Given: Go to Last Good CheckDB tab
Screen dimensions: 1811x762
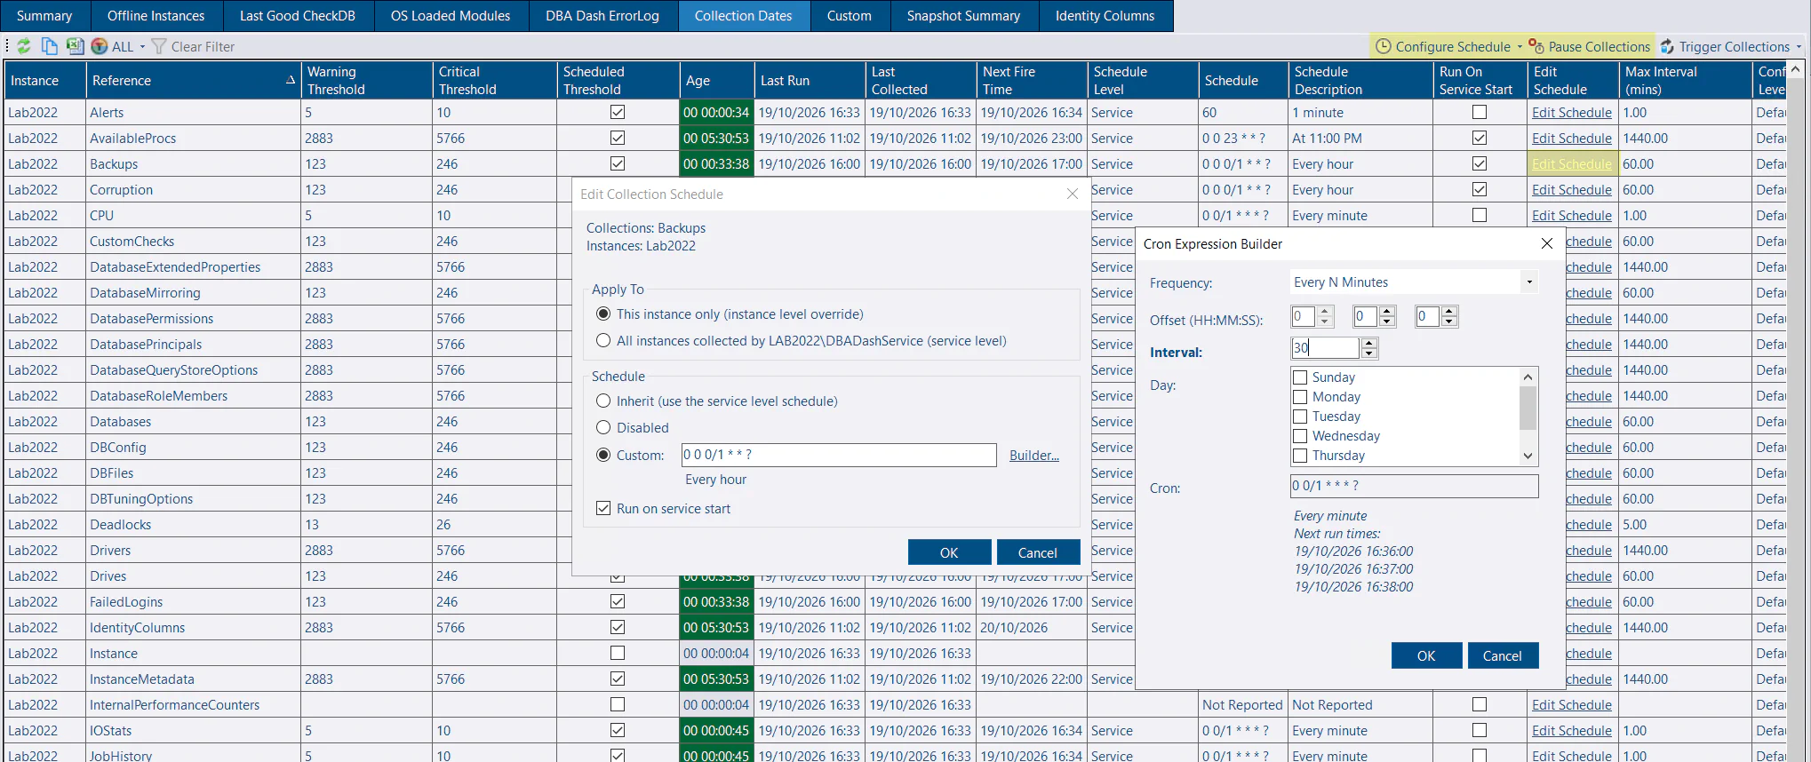Looking at the screenshot, I should click(x=298, y=16).
